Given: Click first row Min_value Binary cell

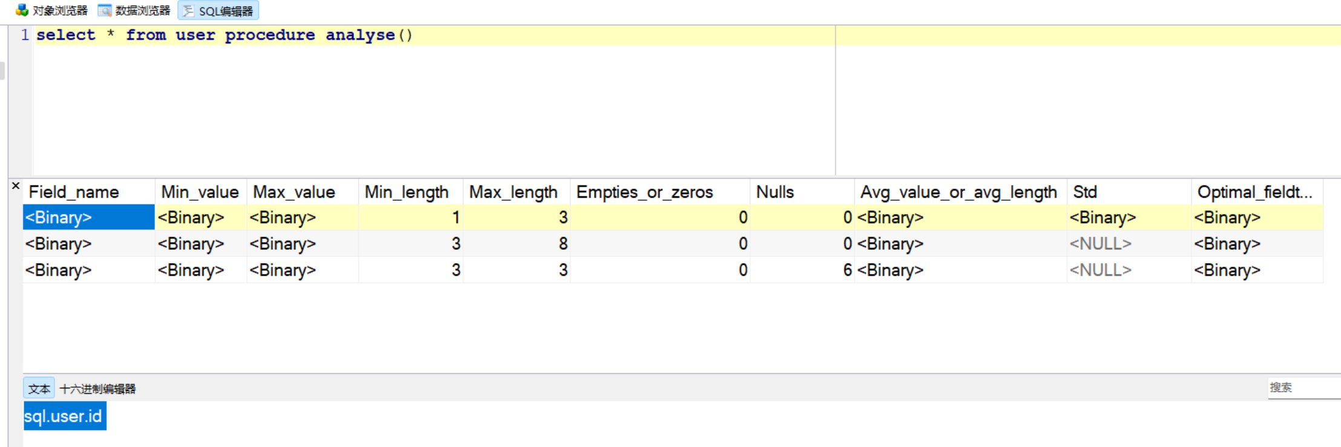Looking at the screenshot, I should pos(201,217).
